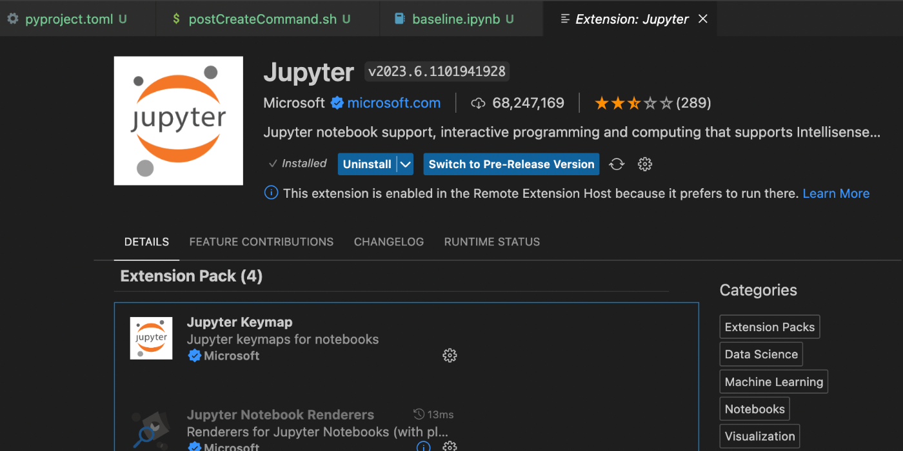Click the Jupyter Keymap icon
This screenshot has width=903, height=451.
151,338
